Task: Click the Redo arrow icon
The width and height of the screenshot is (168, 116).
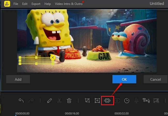Action: click(31, 101)
